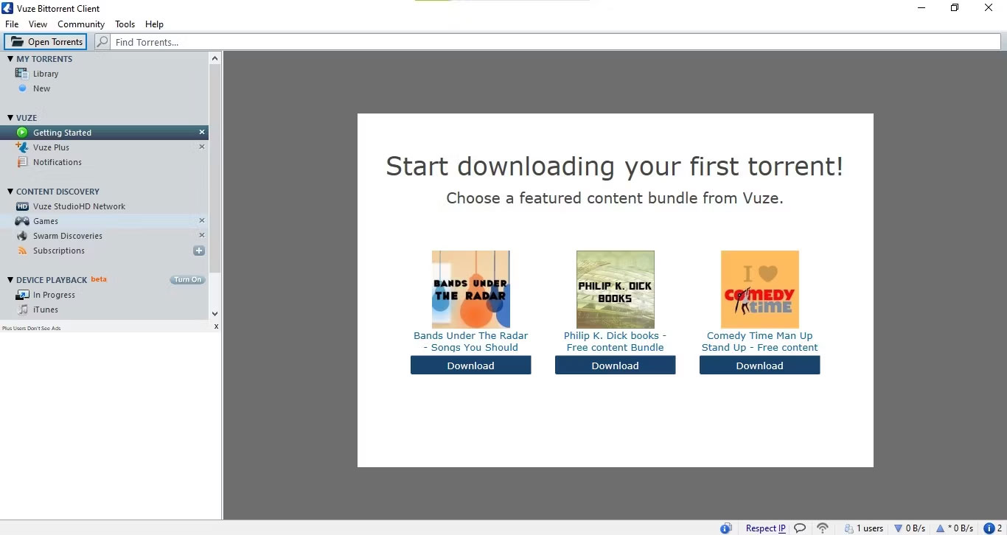Click the wireless network status icon
Screen dimensions: 1007x535
[823, 528]
